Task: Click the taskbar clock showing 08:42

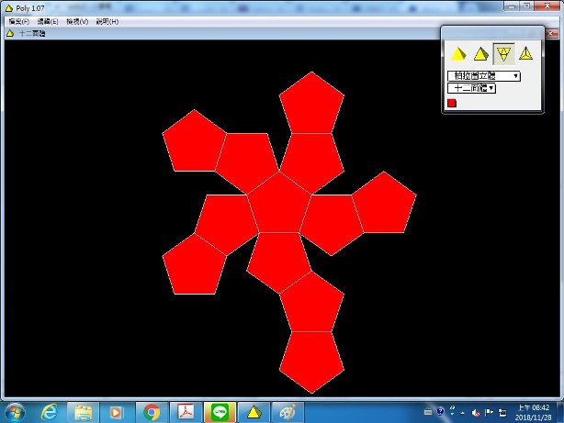Action: tap(533, 413)
